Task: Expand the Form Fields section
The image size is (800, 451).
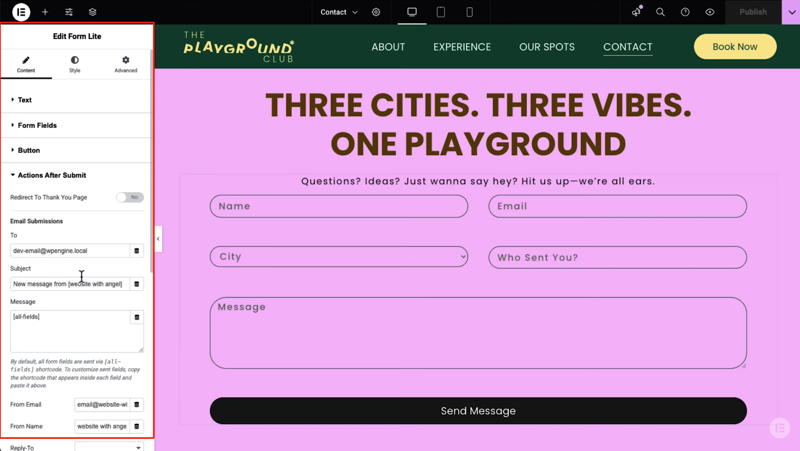Action: [37, 125]
